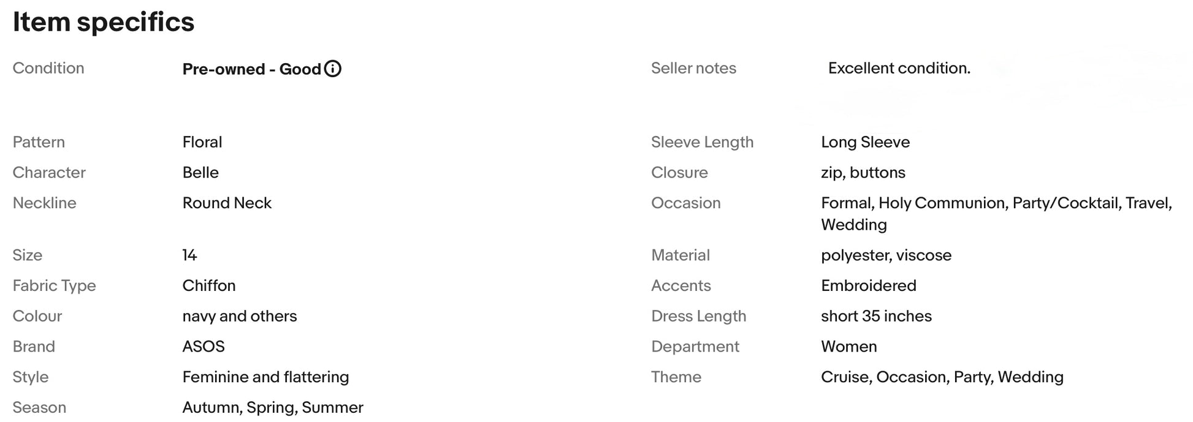Click the zip, buttons closure value
The height and width of the screenshot is (422, 1193).
pos(863,173)
